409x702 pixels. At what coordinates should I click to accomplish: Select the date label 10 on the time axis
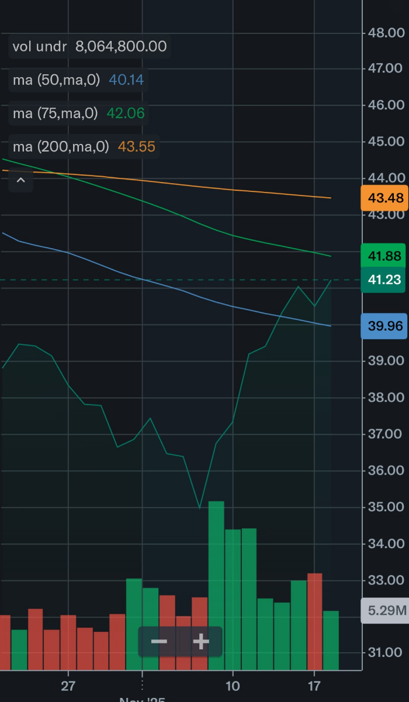233,686
